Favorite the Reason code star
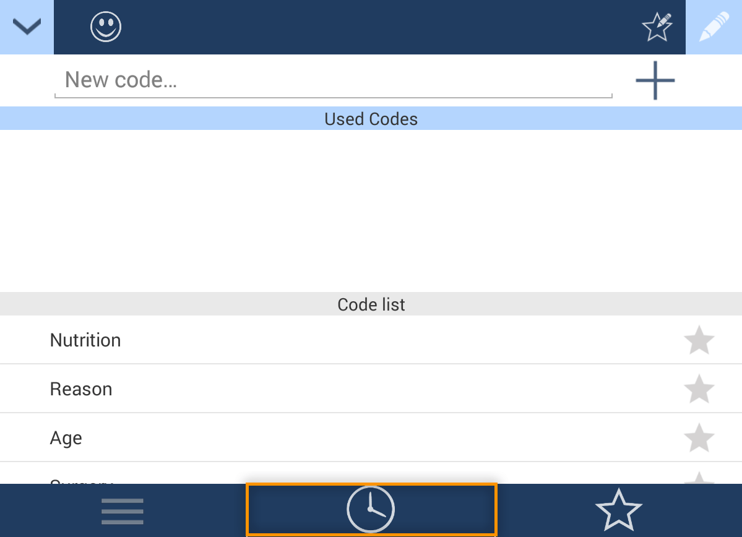The height and width of the screenshot is (537, 742). click(x=699, y=389)
